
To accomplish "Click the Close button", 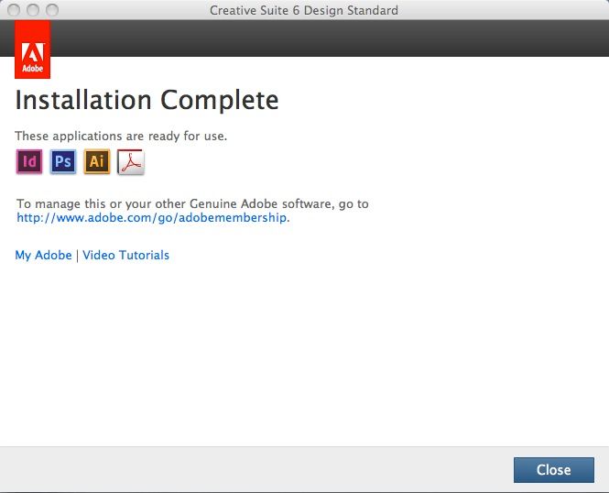I will [554, 470].
